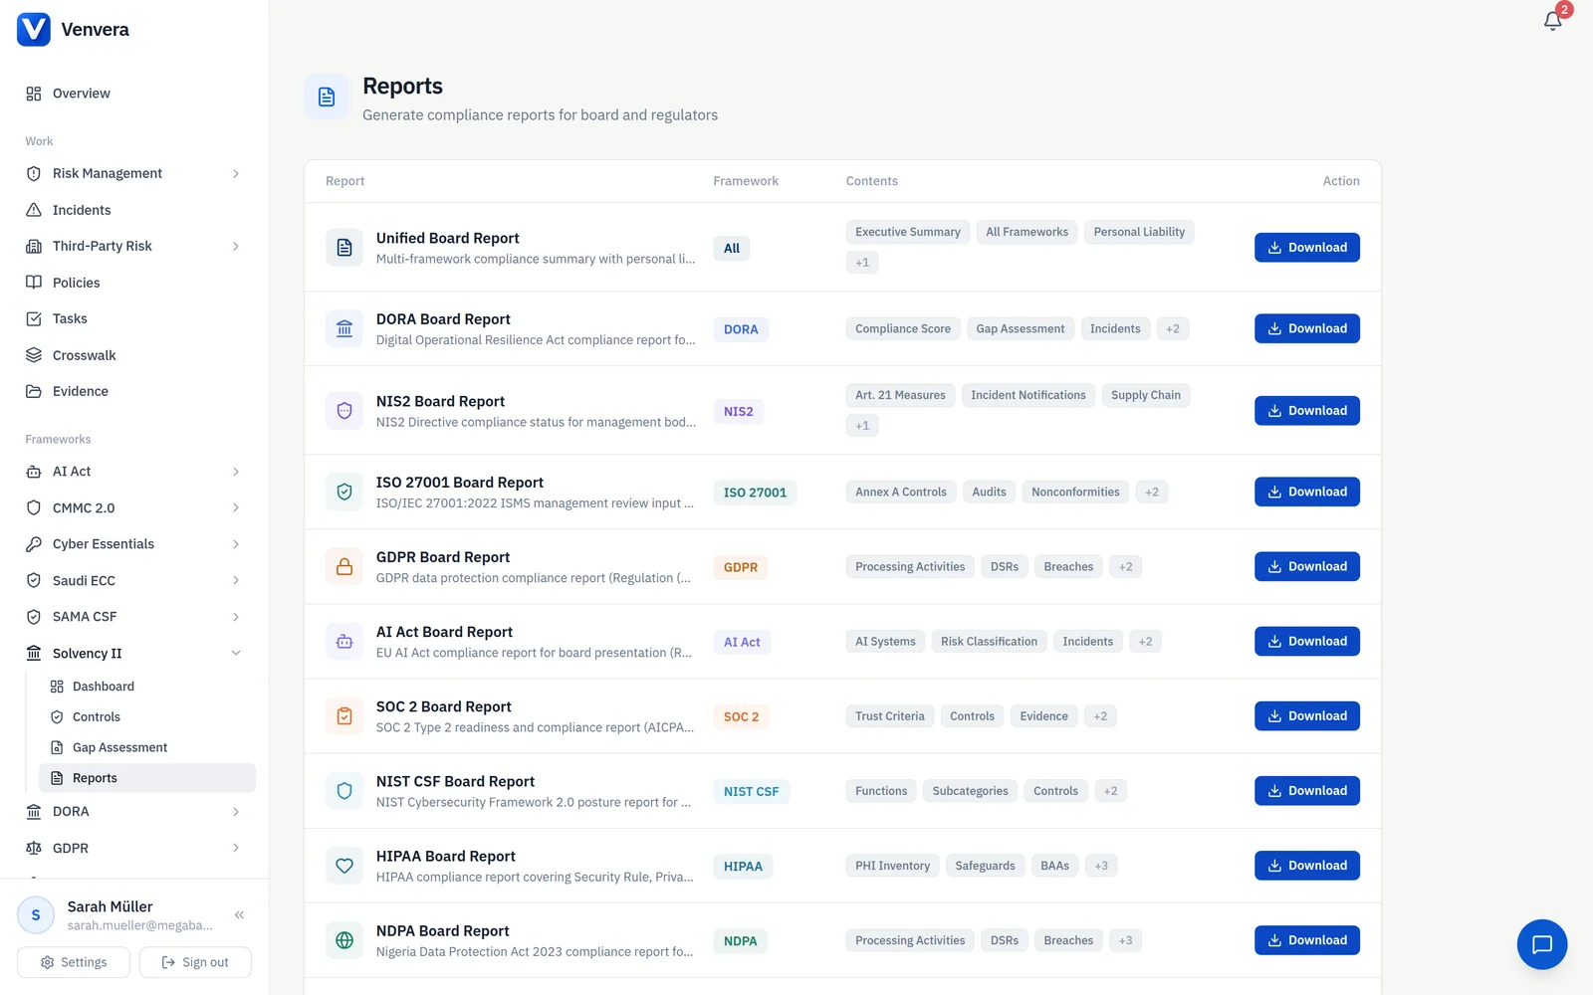Screen dimensions: 1593x995
Task: Open the Solvency II Gap Assessment page
Action: [147, 747]
